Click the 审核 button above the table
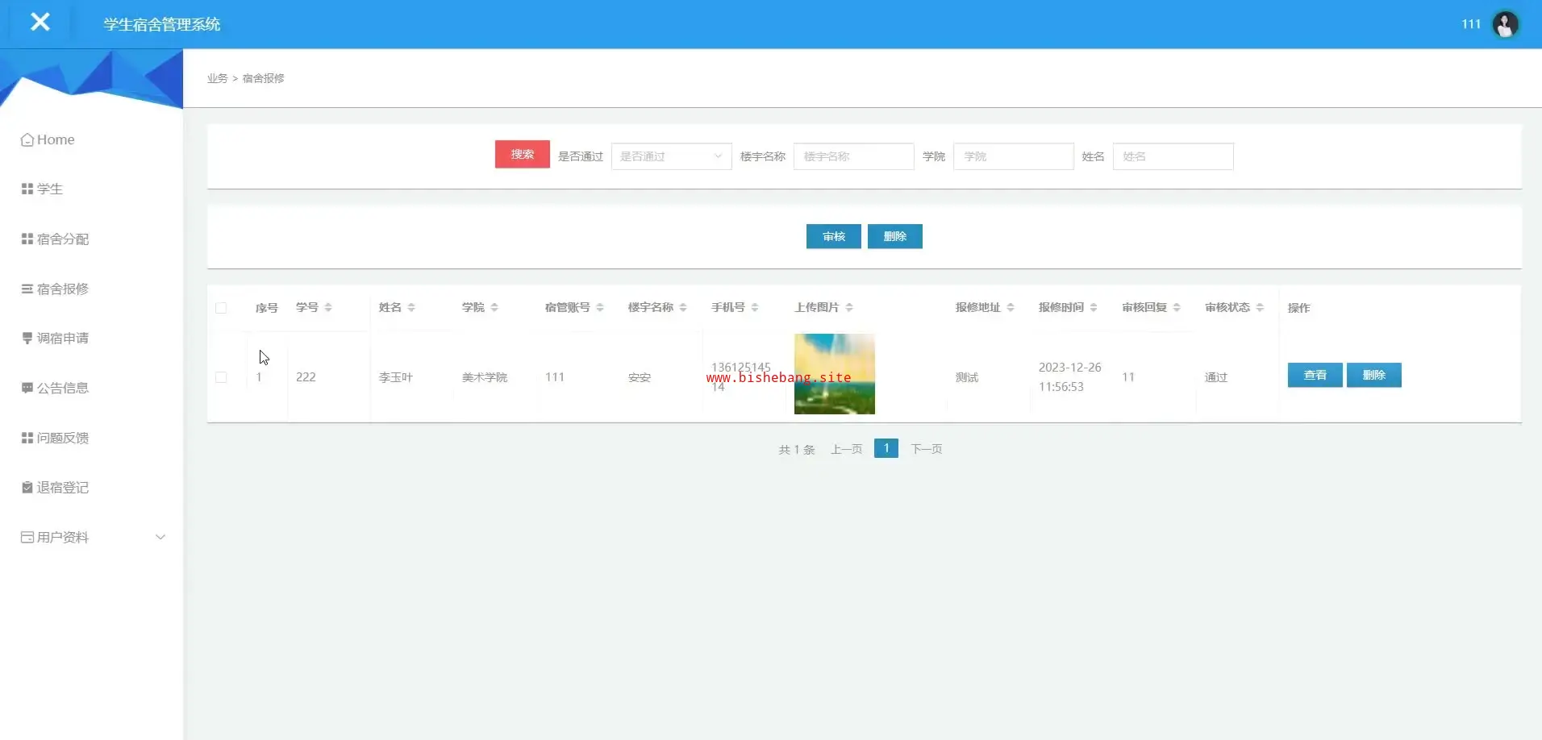The height and width of the screenshot is (740, 1542). point(833,236)
